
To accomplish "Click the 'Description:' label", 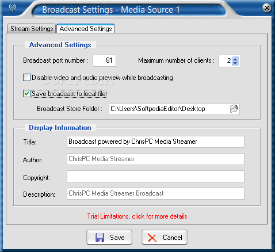I will coord(39,194).
